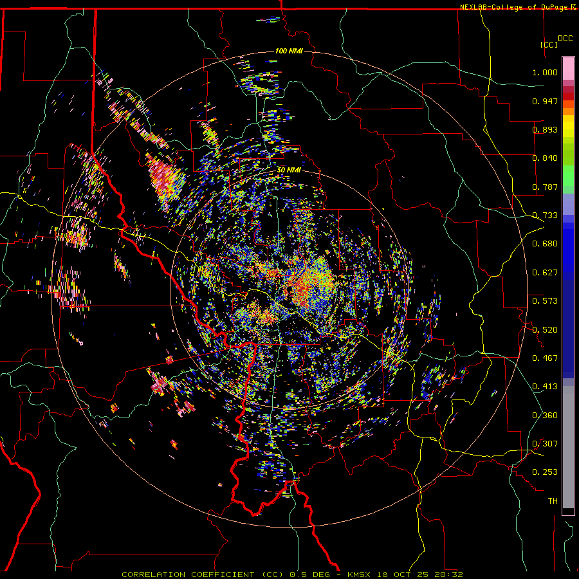Select the 0.467 scale value
Screen dimensions: 579x579
pos(545,358)
